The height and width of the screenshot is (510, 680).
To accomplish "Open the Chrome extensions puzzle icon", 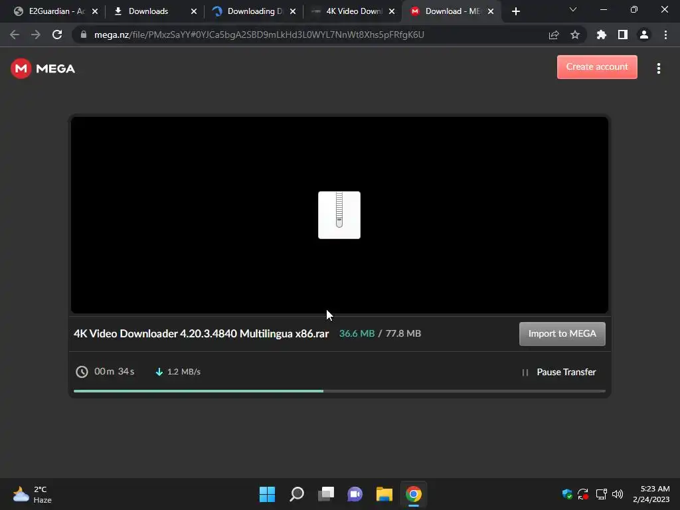I will pos(601,35).
